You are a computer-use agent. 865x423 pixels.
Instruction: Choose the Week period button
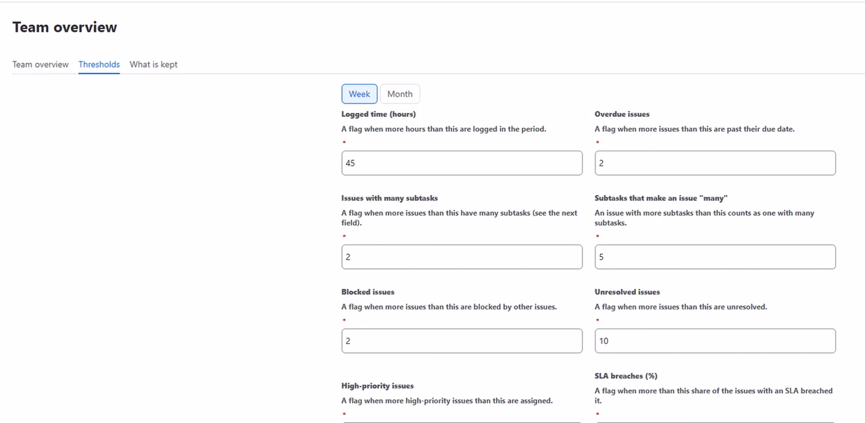pyautogui.click(x=360, y=94)
